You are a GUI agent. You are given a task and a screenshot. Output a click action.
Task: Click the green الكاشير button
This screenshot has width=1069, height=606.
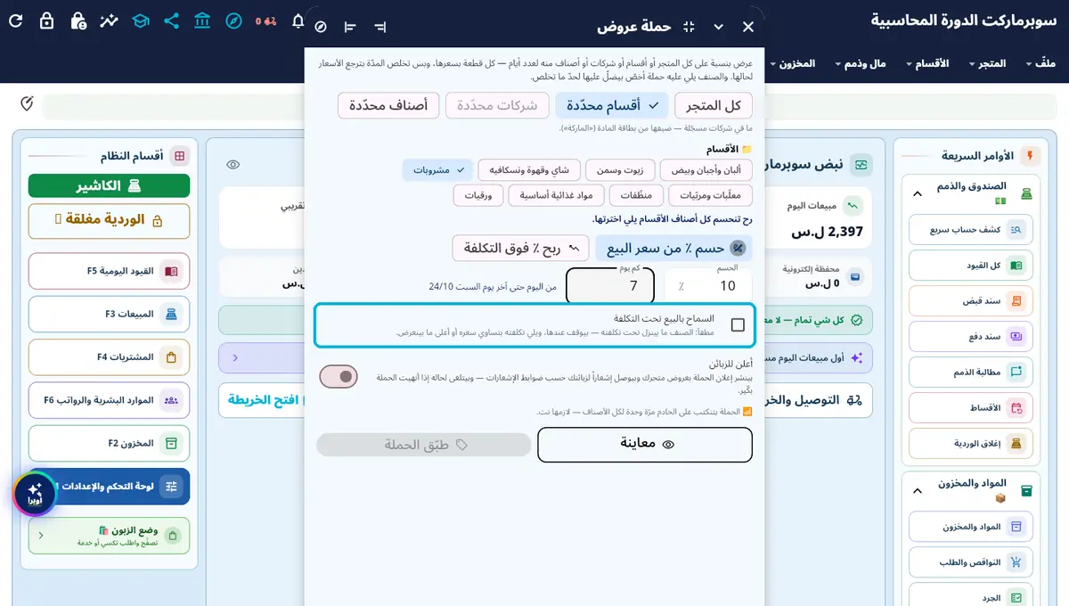coord(109,185)
